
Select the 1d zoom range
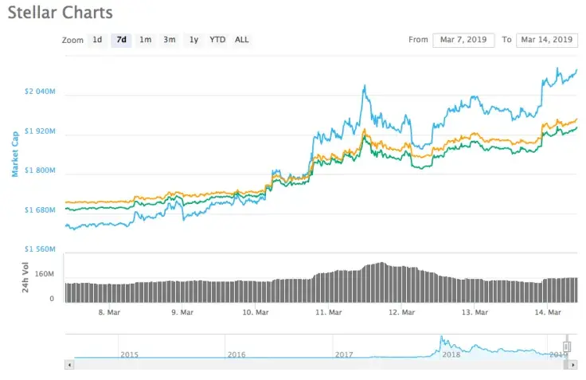pyautogui.click(x=97, y=39)
